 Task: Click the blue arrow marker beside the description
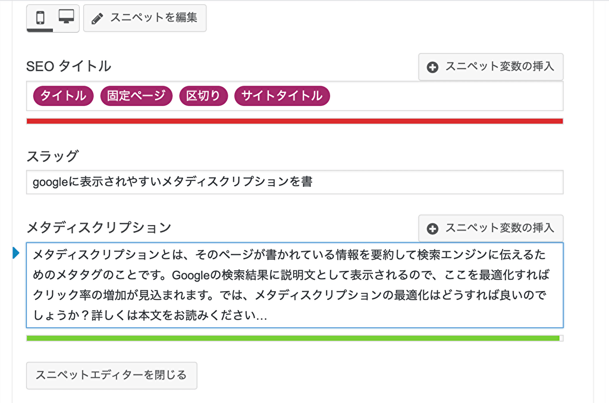pyautogui.click(x=14, y=253)
